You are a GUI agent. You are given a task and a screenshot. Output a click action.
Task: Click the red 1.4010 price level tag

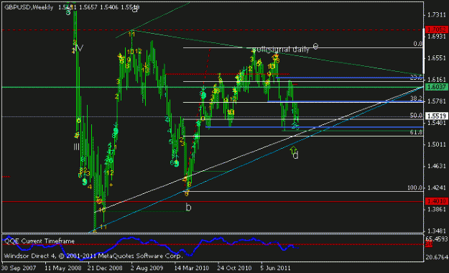[436, 201]
